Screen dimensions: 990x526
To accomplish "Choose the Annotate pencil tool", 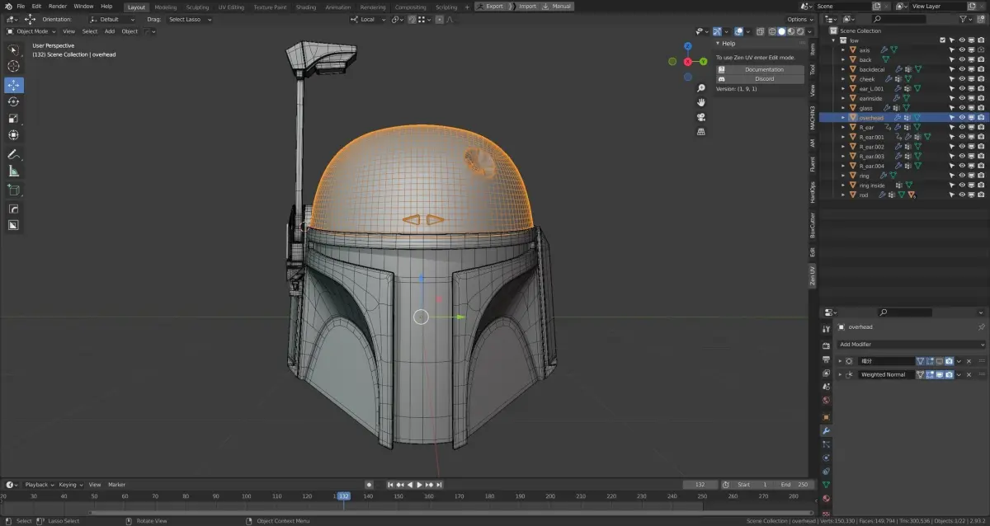I will 13,154.
